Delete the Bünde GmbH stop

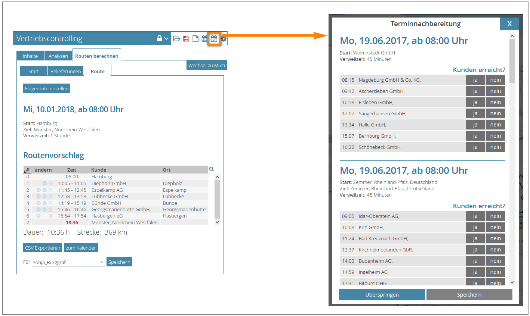(50, 203)
